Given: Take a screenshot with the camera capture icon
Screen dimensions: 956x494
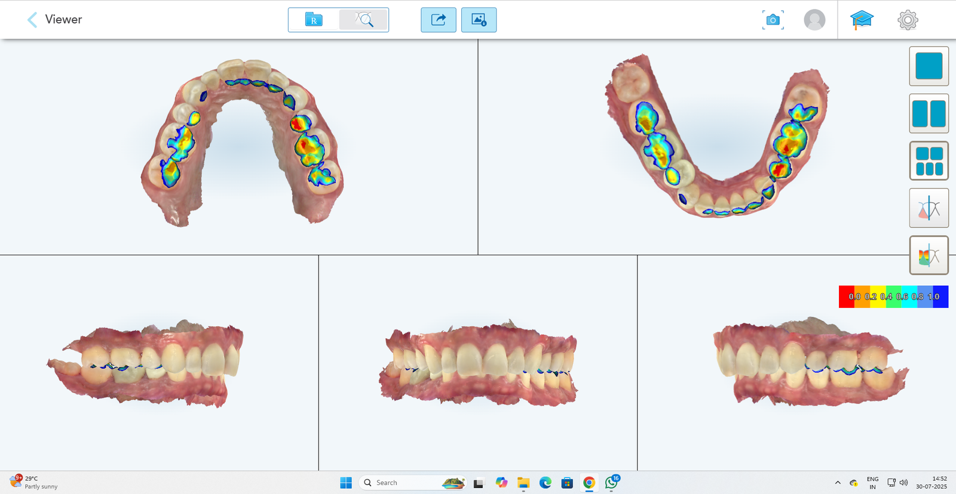Looking at the screenshot, I should (x=773, y=20).
